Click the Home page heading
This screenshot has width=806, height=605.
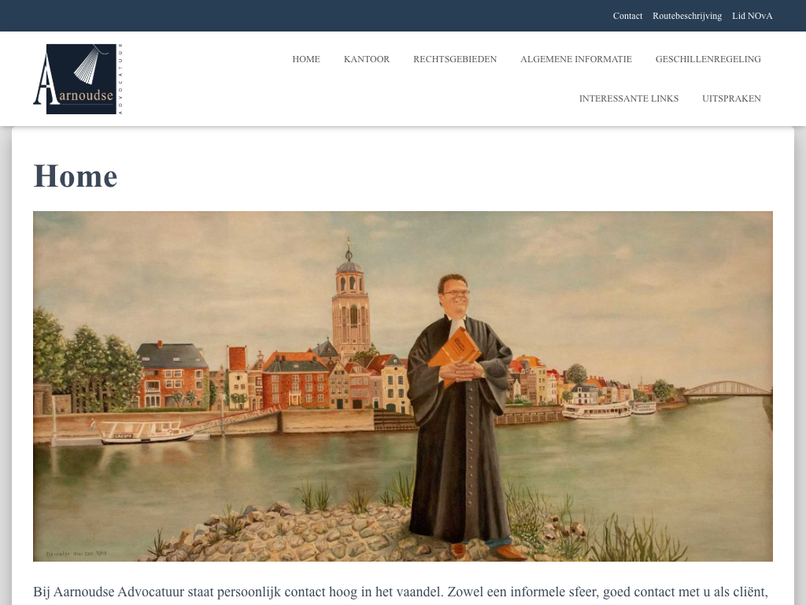(76, 176)
